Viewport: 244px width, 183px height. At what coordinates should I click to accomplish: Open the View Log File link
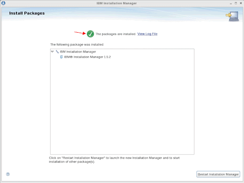point(148,34)
